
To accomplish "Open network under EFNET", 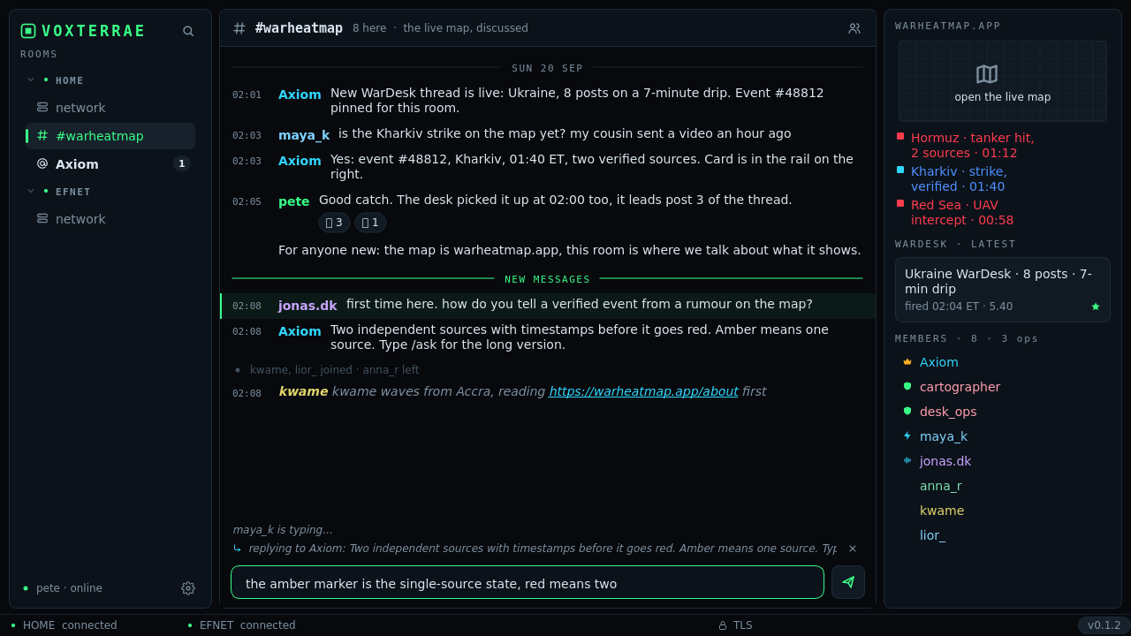I will [x=110, y=219].
